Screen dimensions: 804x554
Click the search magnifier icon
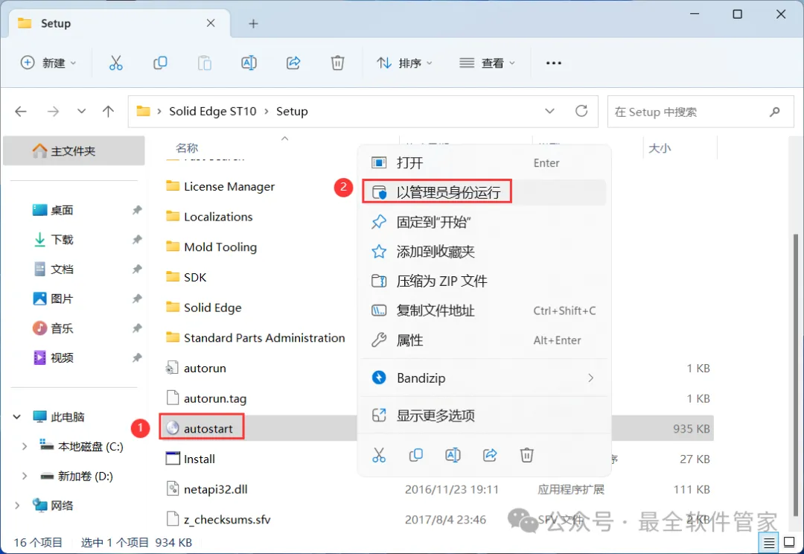click(x=775, y=111)
